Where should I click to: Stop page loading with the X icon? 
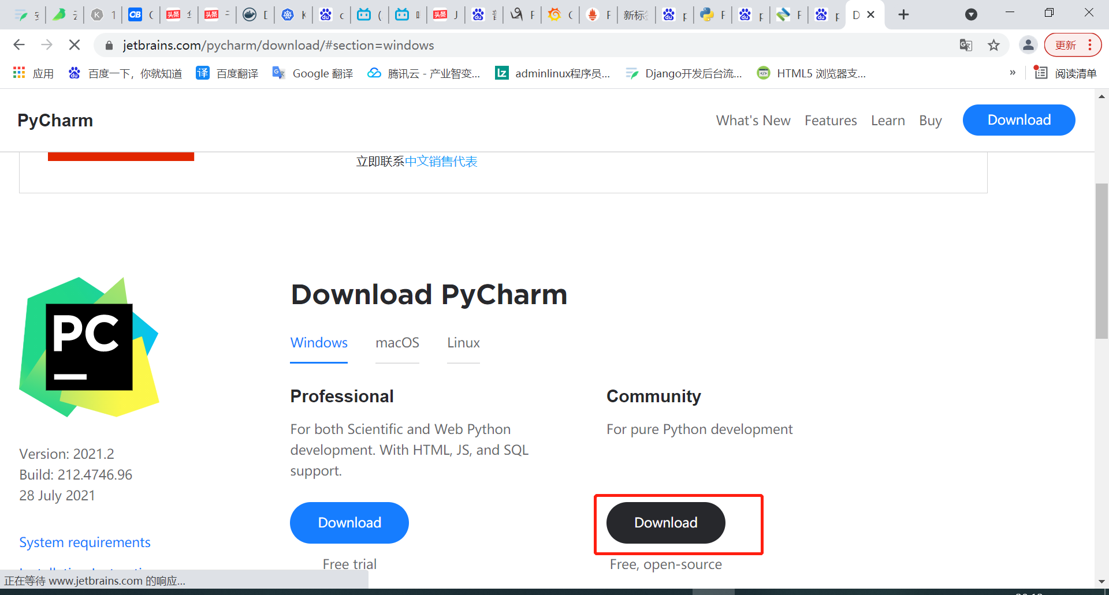coord(75,45)
